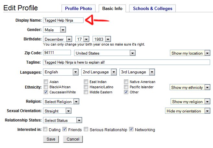The width and height of the screenshot is (213, 148).
Task: Open the 2nd Language dropdown
Action: tap(99, 72)
